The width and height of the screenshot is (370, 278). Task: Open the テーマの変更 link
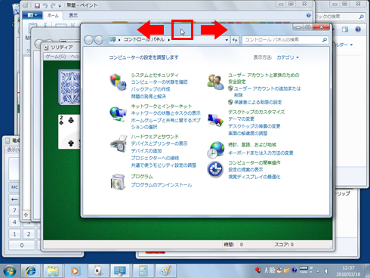(241, 119)
